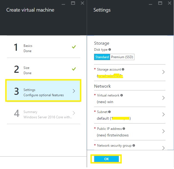This screenshot has width=174, height=169.
Task: Open the Public IP address chevron
Action: (x=163, y=131)
